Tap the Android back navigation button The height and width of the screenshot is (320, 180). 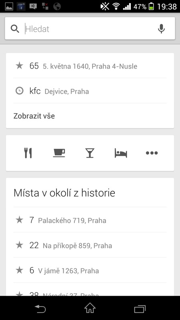pyautogui.click(x=40, y=309)
